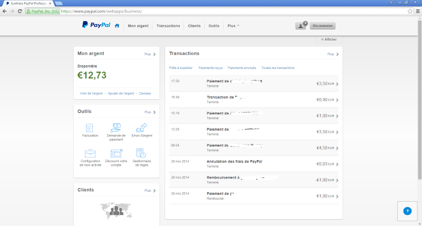422x237 pixels.
Task: Click the PayPal logo
Action: coord(96,25)
